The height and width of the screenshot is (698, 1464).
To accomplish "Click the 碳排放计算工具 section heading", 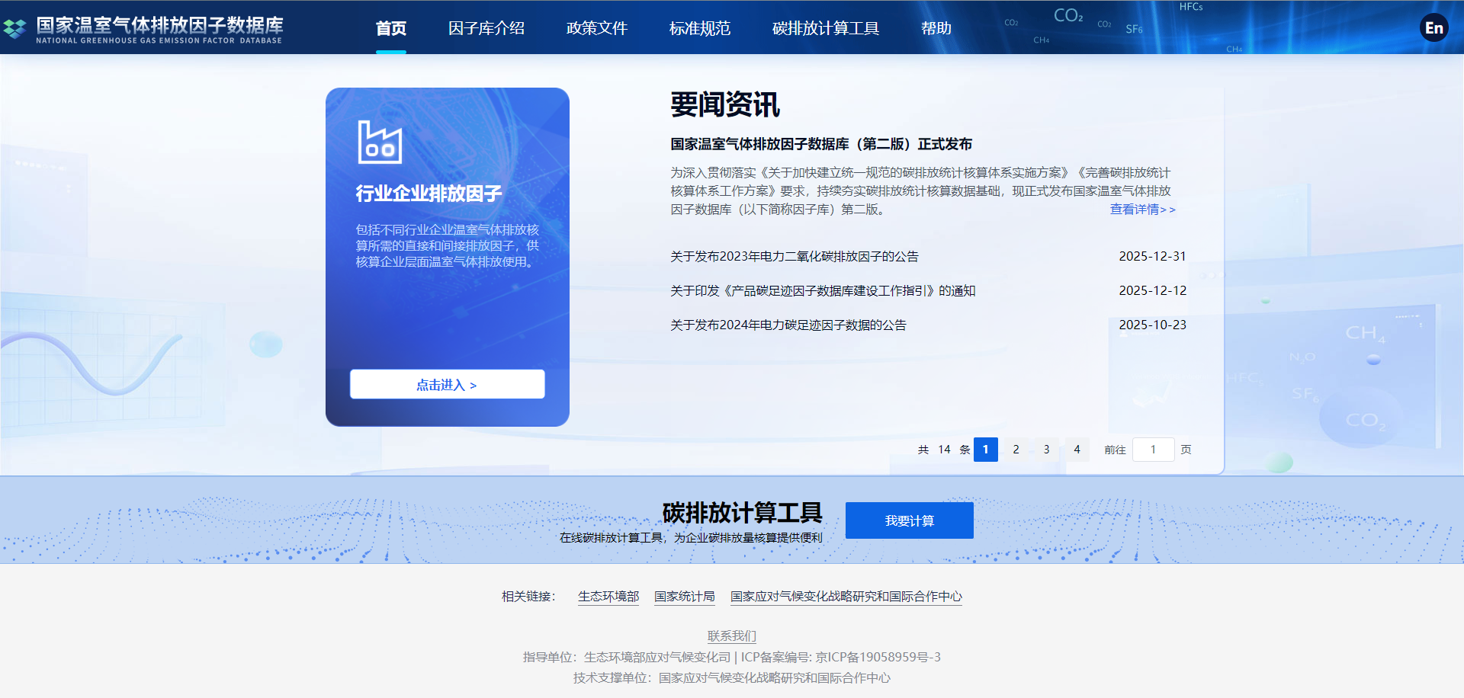I will pos(742,513).
